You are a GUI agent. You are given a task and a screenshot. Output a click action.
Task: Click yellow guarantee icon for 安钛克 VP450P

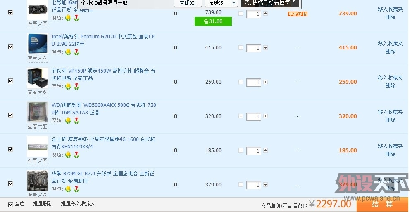point(68,87)
